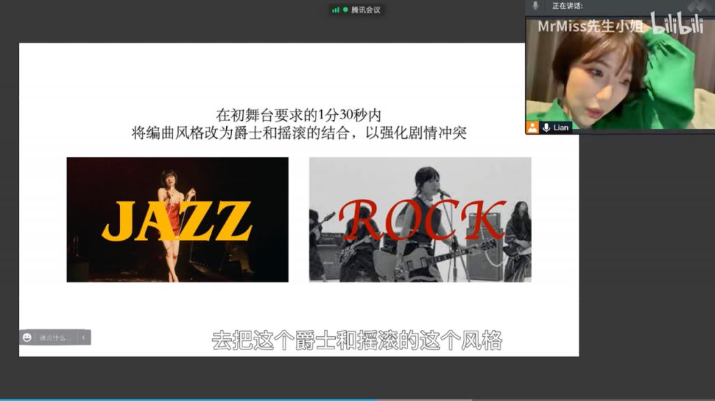This screenshot has height=401, width=715.
Task: Type in the 说点什么 chat input field
Action: [x=55, y=338]
